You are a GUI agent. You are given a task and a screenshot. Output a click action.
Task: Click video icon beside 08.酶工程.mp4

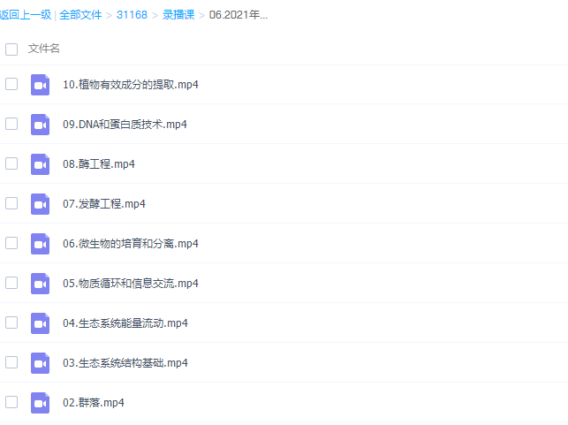click(41, 164)
